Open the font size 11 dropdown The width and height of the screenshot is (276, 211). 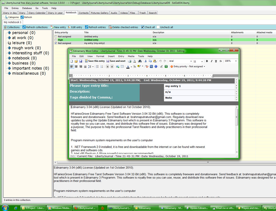click(x=202, y=61)
